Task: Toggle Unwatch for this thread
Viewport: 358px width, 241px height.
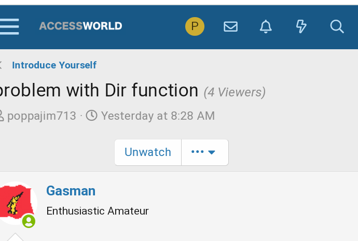Action: click(x=148, y=152)
